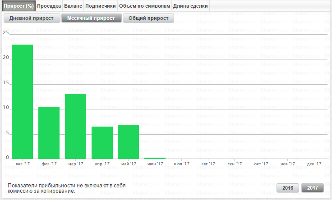The width and height of the screenshot is (332, 200).
Task: Click the сен '17 axis label
Action: (235, 164)
